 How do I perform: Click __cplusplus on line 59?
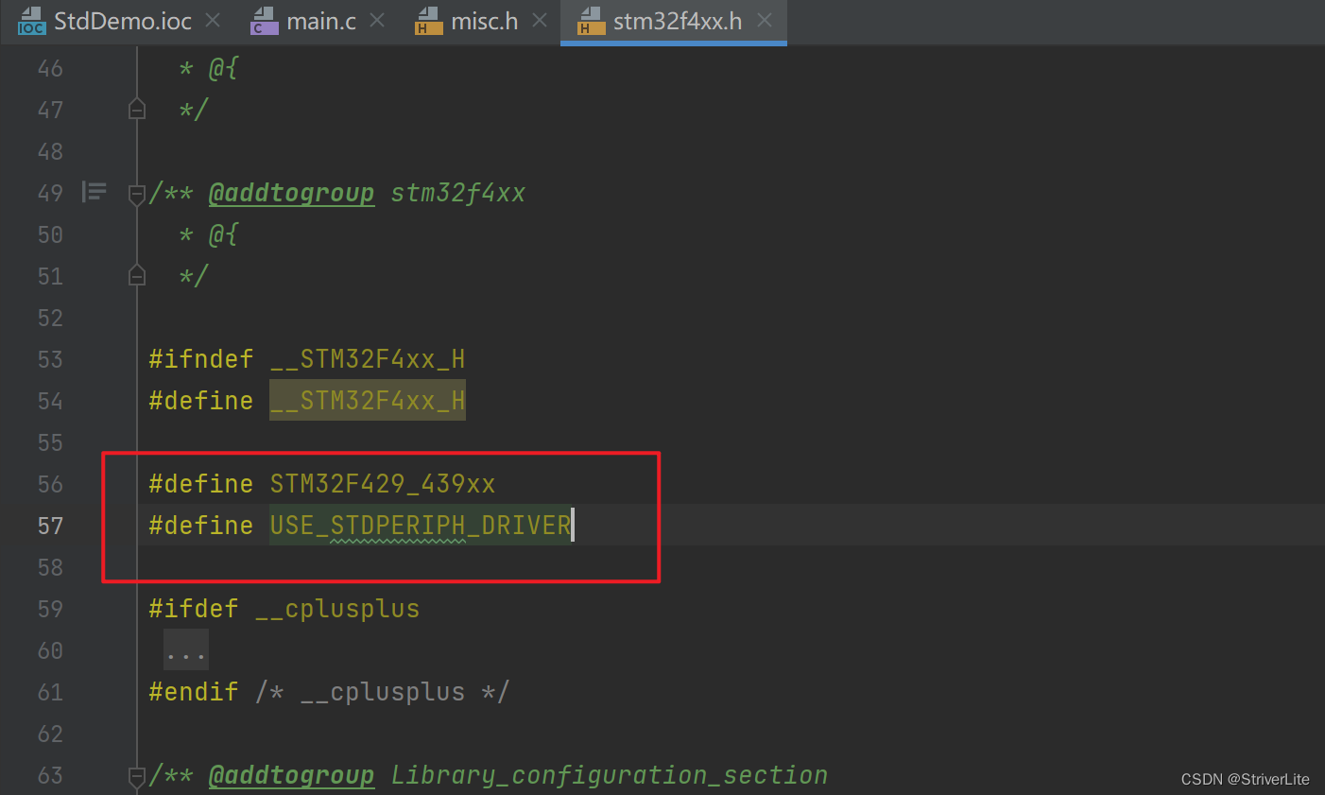337,609
